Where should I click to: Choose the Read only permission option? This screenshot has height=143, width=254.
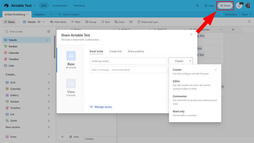tap(195, 113)
